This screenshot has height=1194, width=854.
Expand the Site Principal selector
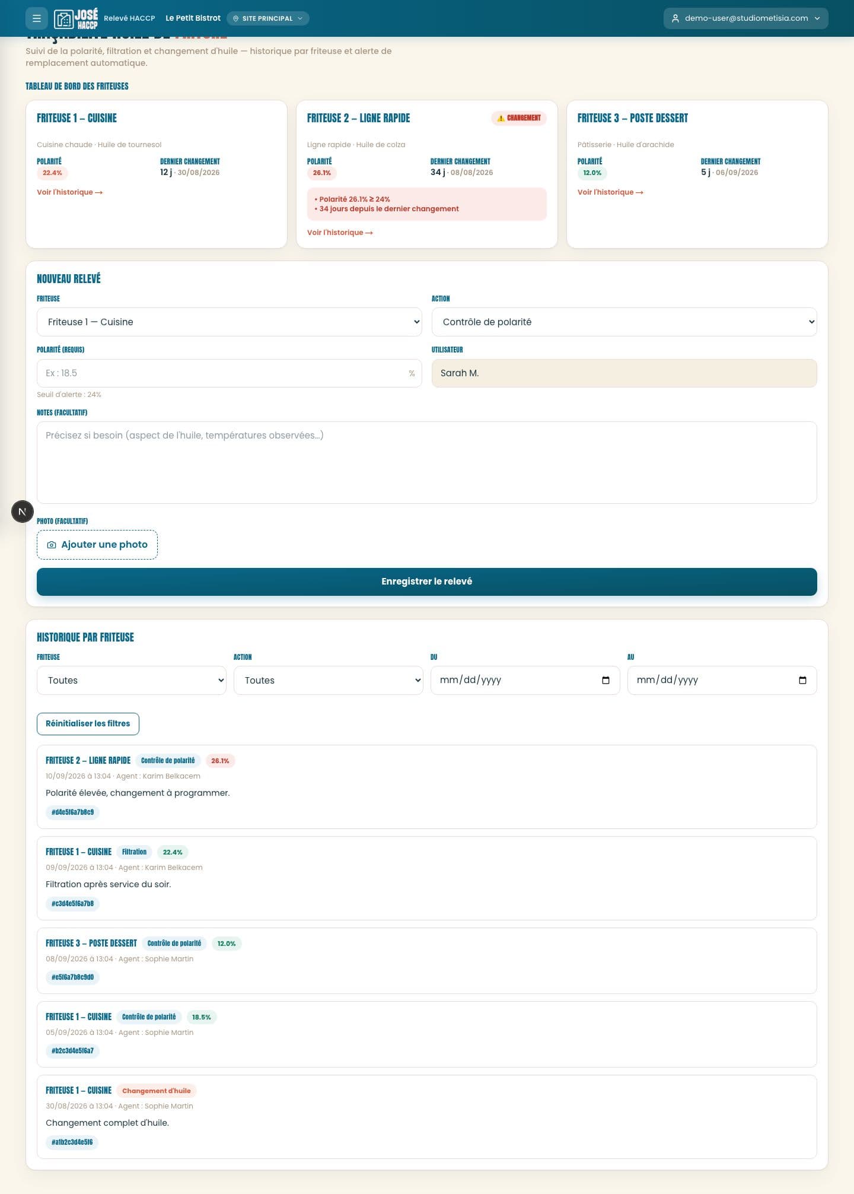(x=268, y=18)
